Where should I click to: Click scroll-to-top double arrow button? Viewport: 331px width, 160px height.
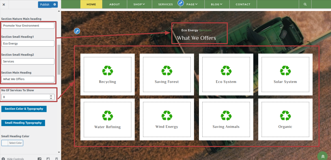[323, 156]
